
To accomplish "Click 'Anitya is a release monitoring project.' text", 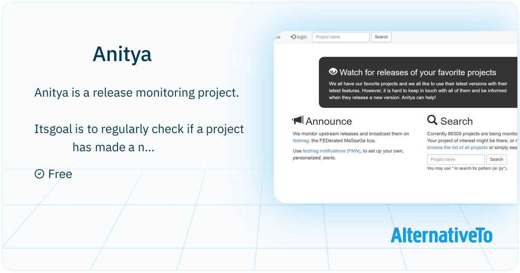I will click(x=136, y=93).
